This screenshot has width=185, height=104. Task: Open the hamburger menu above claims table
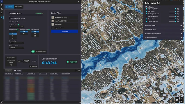click(79, 70)
